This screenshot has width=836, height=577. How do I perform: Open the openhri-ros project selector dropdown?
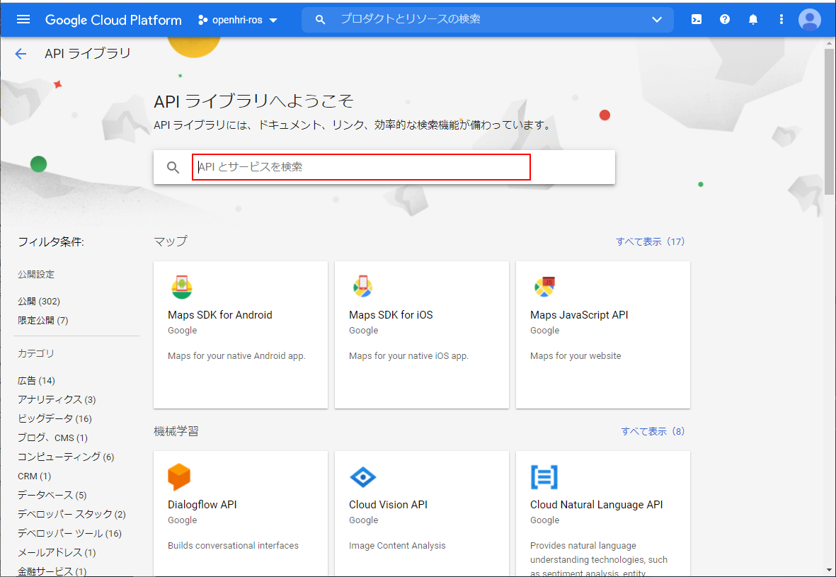(x=237, y=21)
